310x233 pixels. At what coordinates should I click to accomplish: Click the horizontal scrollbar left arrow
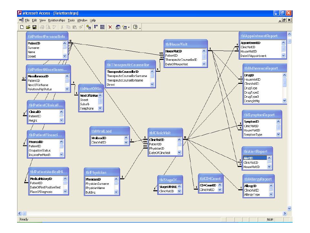pyautogui.click(x=20, y=213)
